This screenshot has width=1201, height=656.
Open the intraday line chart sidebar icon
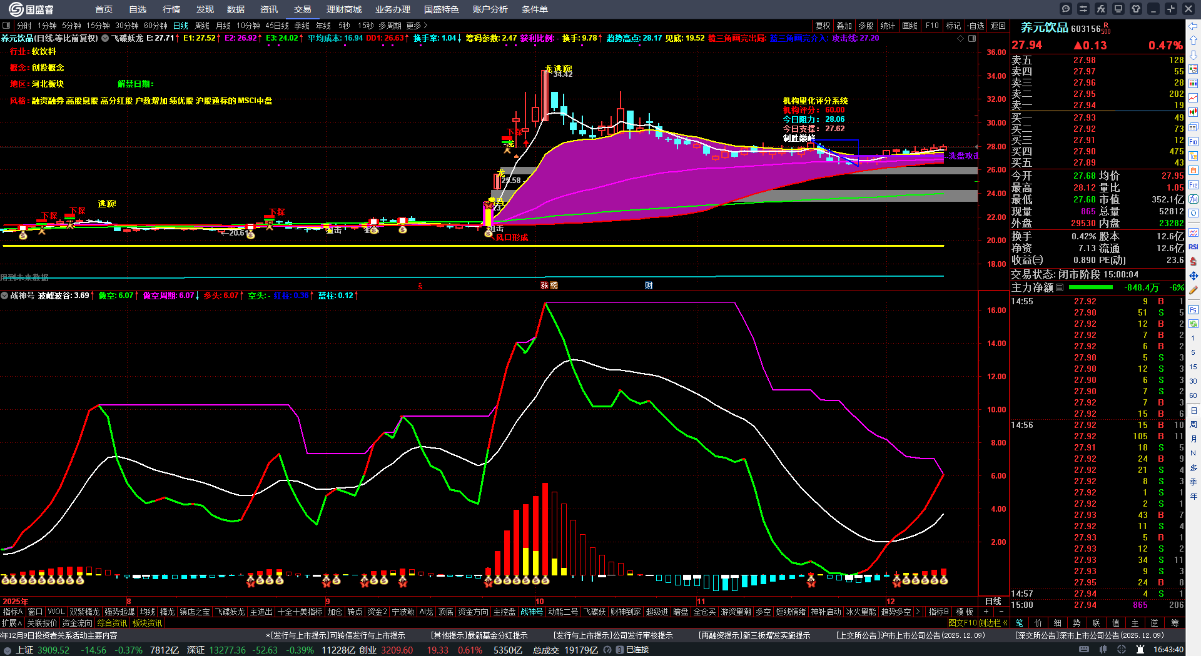[1193, 98]
